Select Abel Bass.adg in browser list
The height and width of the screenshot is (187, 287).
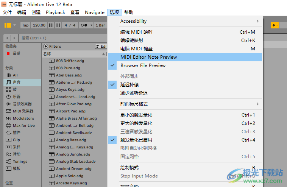tap(75, 75)
